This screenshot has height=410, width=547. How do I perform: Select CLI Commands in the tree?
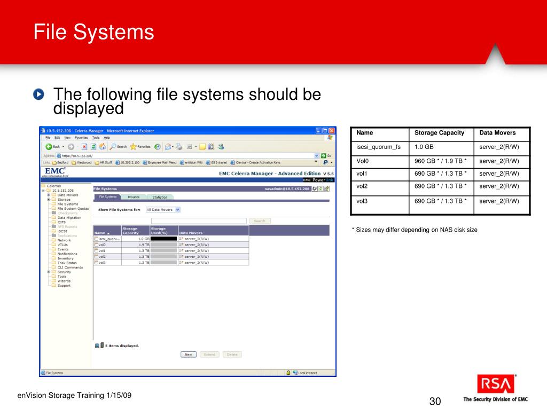(x=70, y=267)
